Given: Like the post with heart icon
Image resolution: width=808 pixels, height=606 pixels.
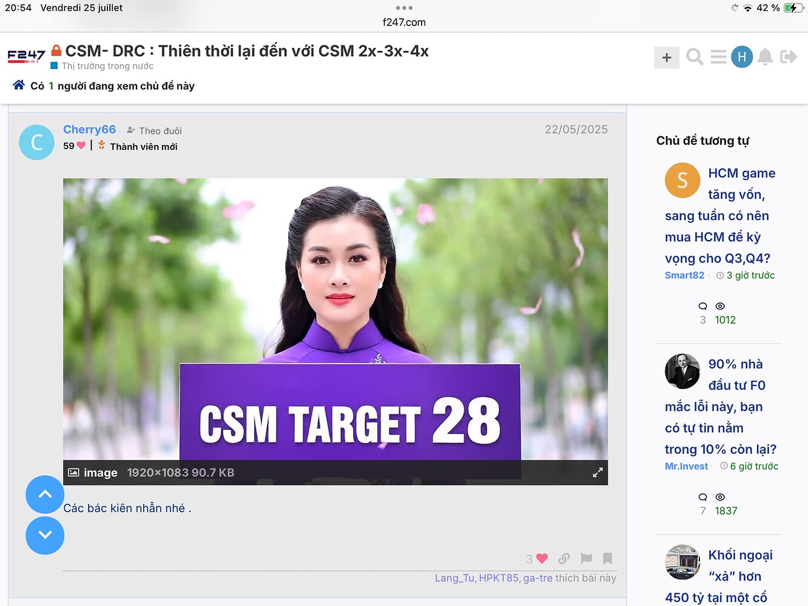Looking at the screenshot, I should [542, 559].
